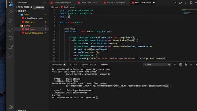Image resolution: width=197 pixels, height=111 pixels.
Task: Click the Server breadcrumb segment
Action: (x=54, y=7)
